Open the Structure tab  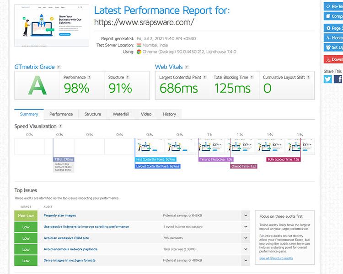92,114
